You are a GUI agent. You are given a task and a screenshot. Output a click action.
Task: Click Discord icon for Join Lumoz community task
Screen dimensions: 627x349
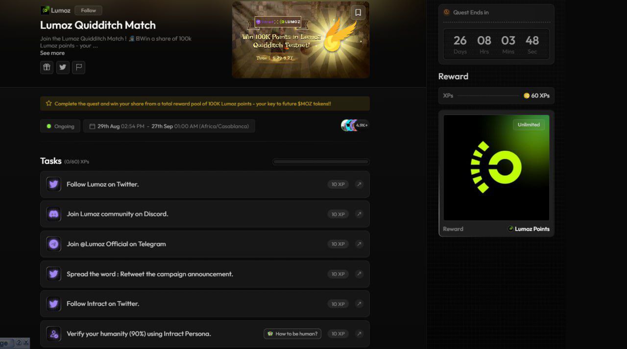tap(54, 214)
